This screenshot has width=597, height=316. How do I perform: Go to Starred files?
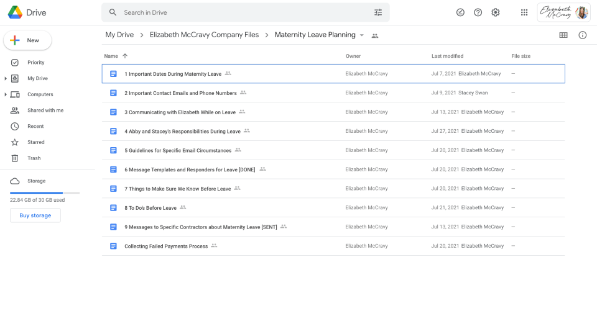[x=35, y=142]
